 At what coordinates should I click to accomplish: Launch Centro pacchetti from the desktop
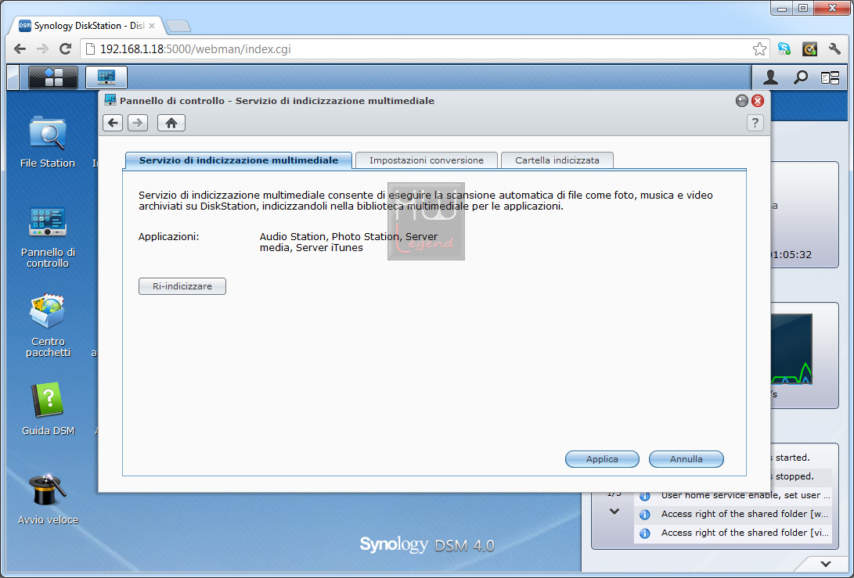[48, 325]
